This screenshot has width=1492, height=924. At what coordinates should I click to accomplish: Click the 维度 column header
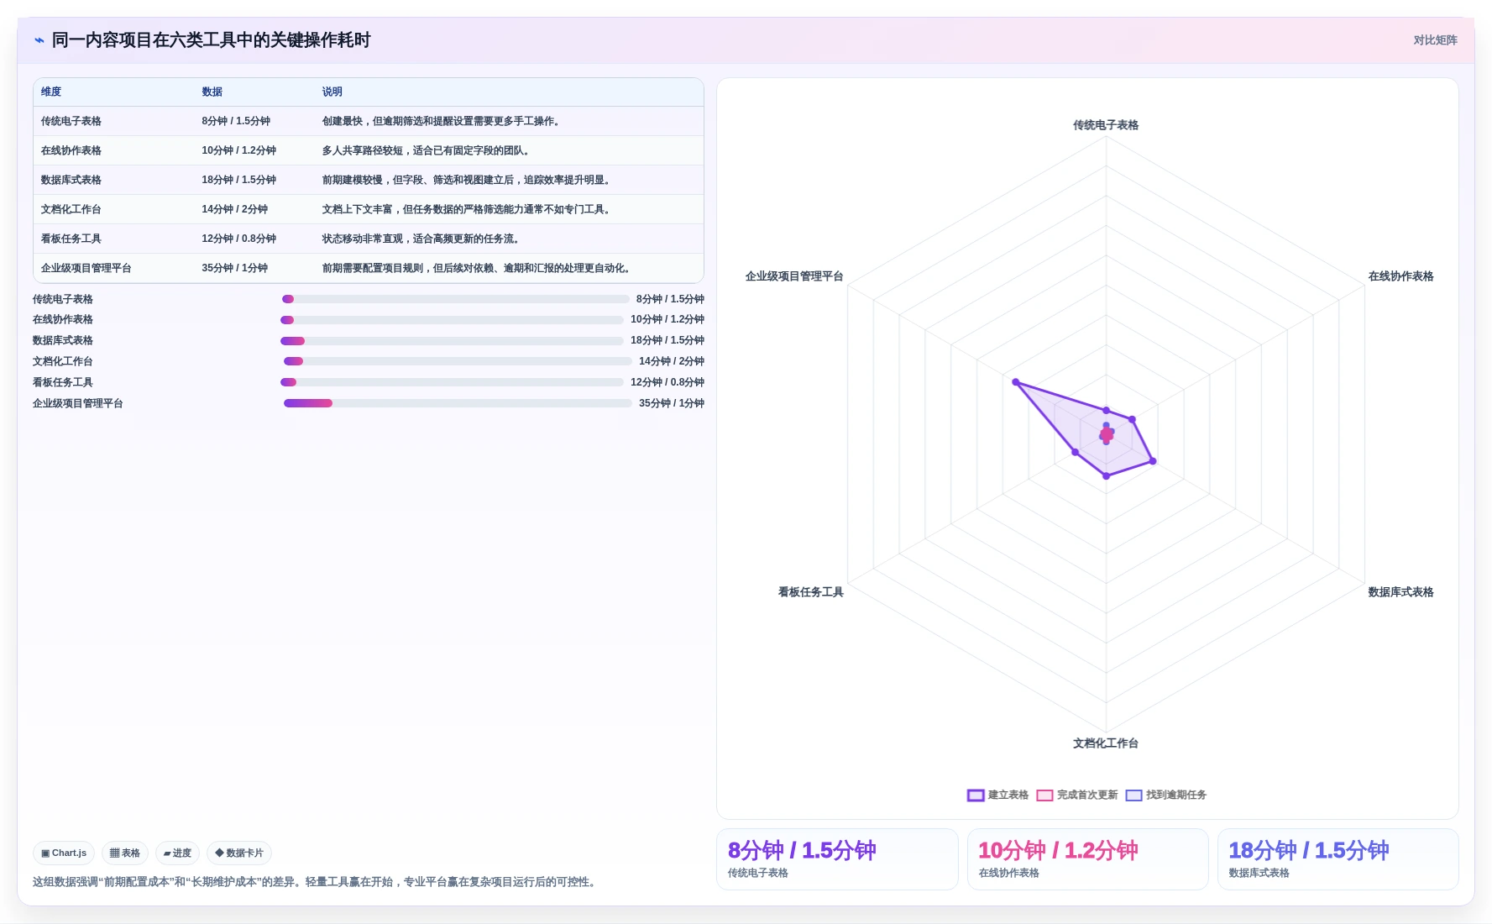[x=51, y=92]
